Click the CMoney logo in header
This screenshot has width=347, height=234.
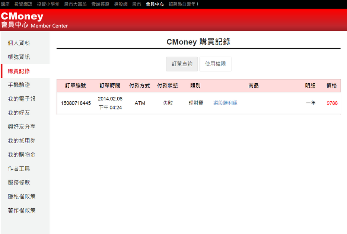(x=22, y=16)
